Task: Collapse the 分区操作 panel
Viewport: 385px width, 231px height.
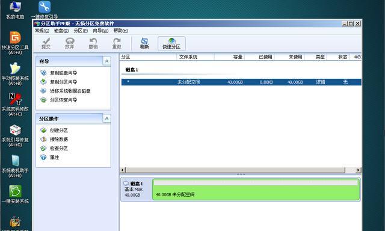Action: tap(107, 119)
